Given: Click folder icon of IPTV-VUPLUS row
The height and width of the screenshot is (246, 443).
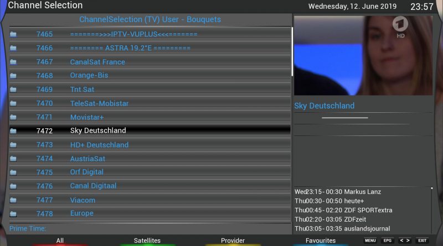Looking at the screenshot, I should pyautogui.click(x=13, y=34).
